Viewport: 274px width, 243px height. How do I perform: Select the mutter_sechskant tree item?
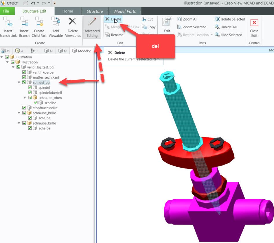(46, 77)
